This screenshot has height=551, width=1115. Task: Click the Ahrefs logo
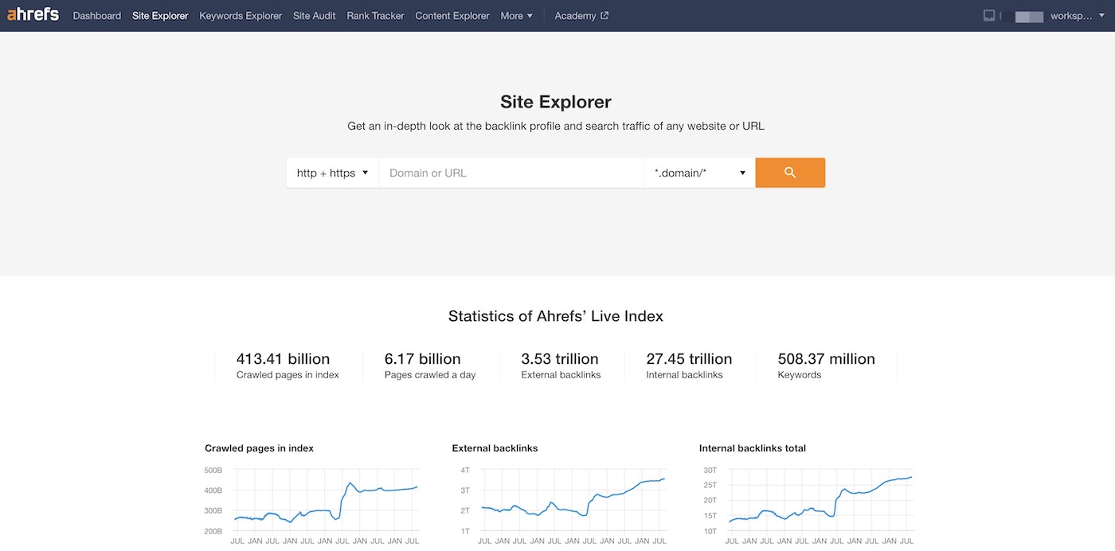[x=33, y=14]
